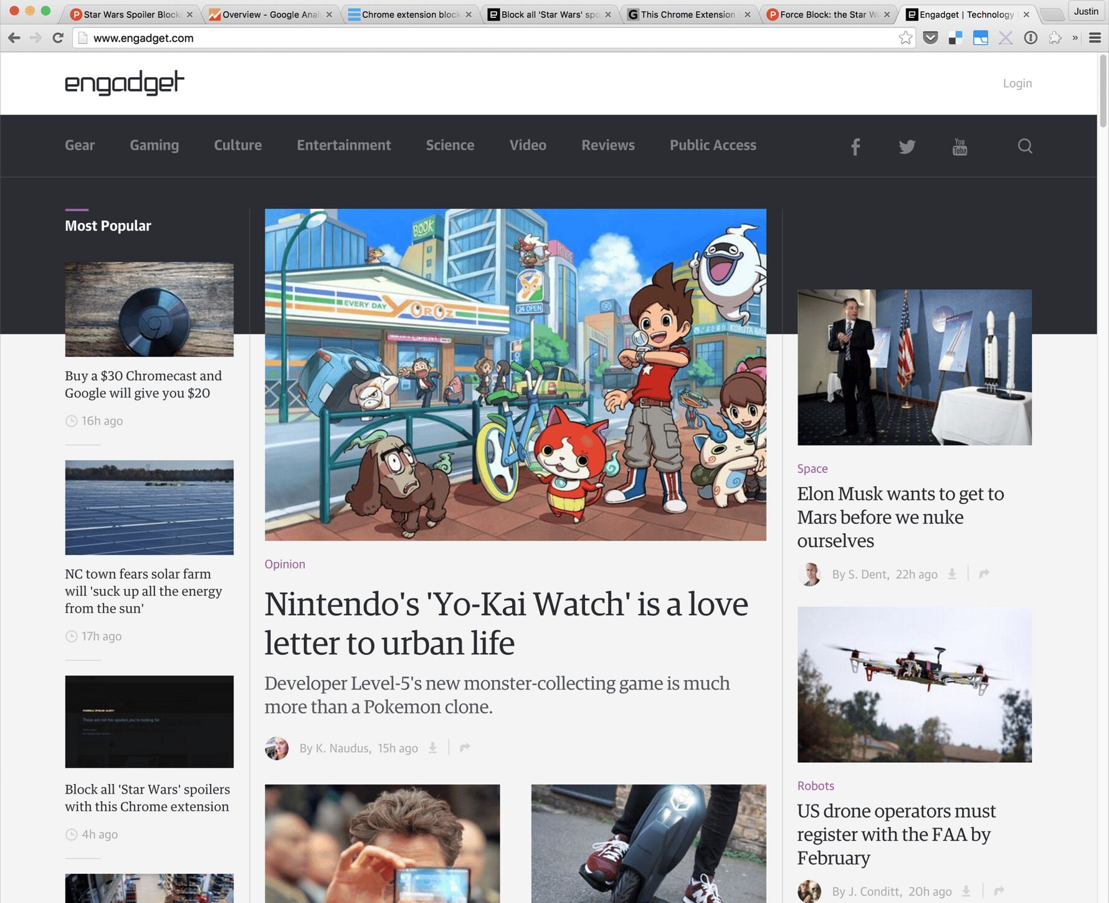Click the Pocket extension icon
1109x903 pixels.
(x=930, y=38)
